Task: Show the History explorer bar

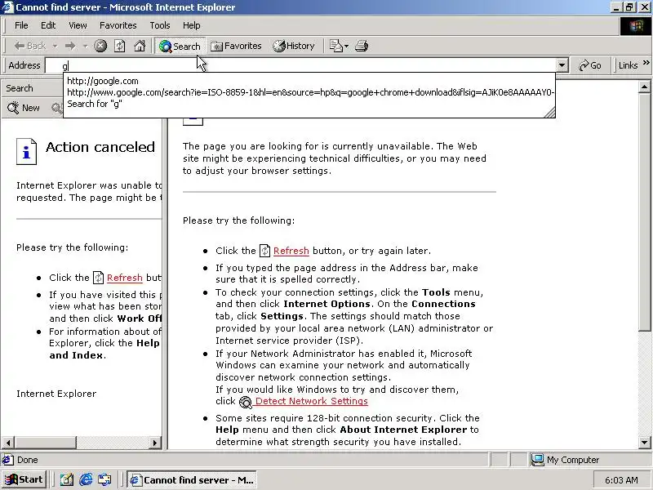Action: pos(294,46)
